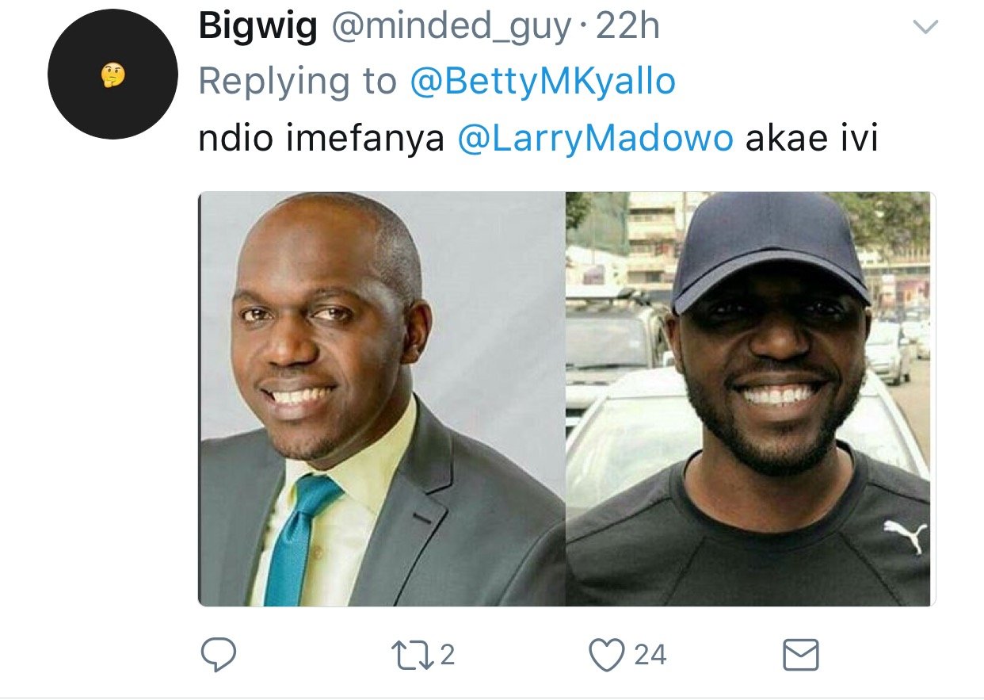Retweet this post with the retweet arrows icon
Image resolution: width=984 pixels, height=700 pixels.
coord(411,656)
